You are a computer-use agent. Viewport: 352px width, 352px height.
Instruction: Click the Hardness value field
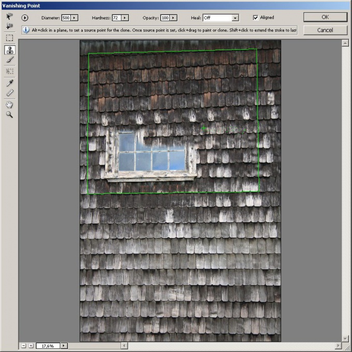(x=117, y=18)
